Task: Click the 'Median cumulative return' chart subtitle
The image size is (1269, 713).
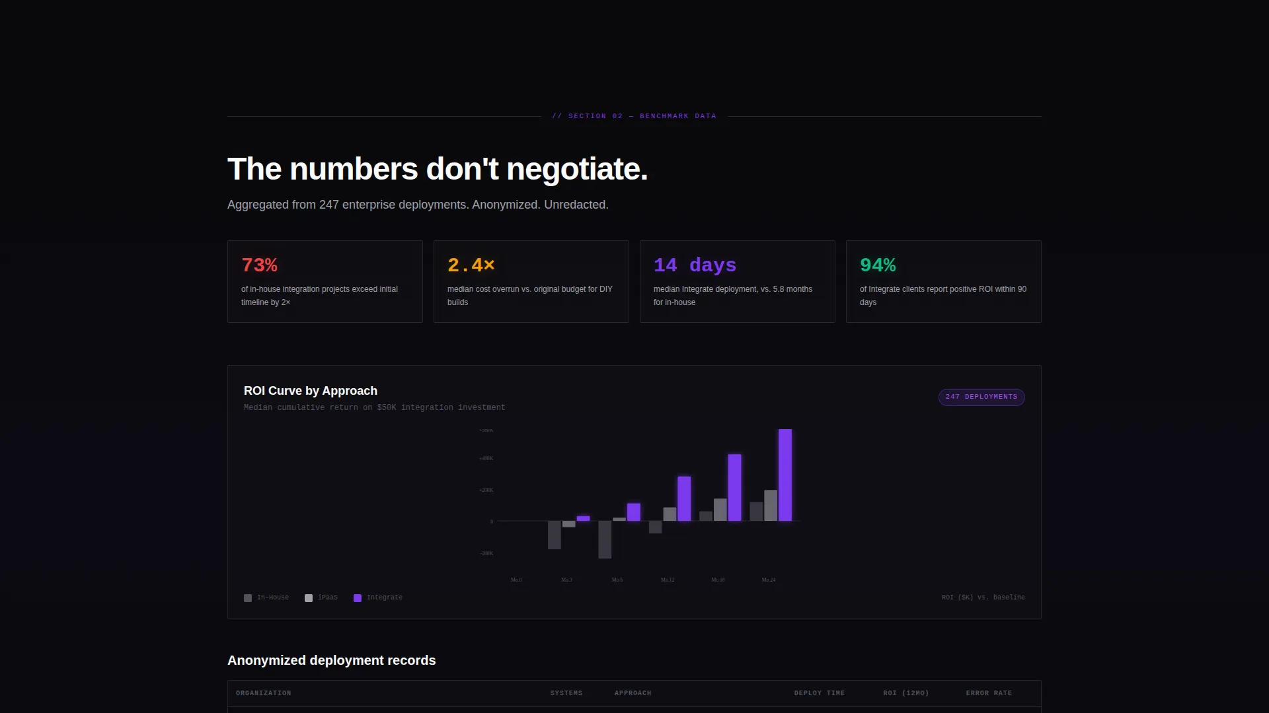Action: (374, 407)
